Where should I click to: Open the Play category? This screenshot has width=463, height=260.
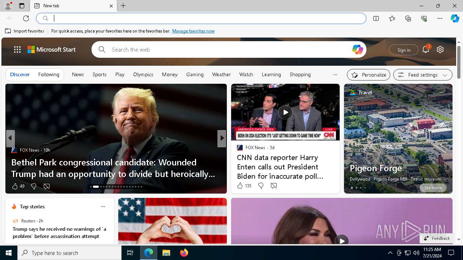pos(120,74)
